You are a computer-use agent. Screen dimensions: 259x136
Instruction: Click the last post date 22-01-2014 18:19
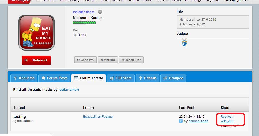tap(192, 117)
